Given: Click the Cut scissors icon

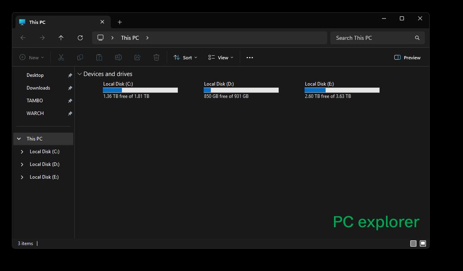Looking at the screenshot, I should 61,57.
